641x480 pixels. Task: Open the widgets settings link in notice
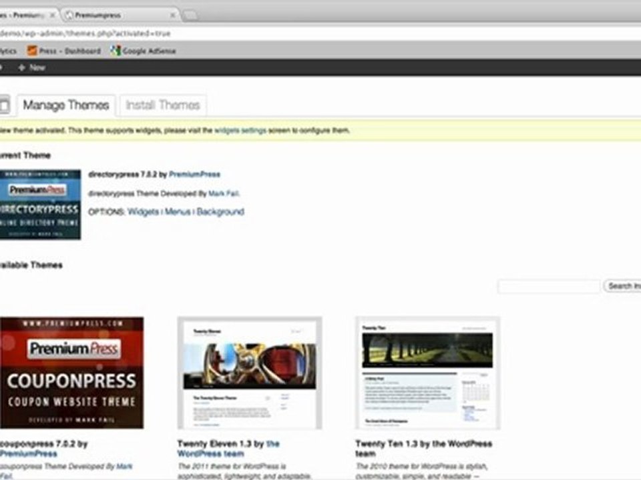(x=240, y=131)
